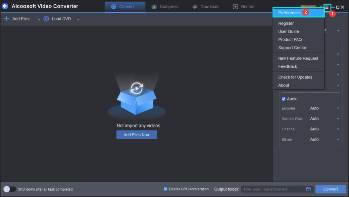Open the hamburger main menu icon
The height and width of the screenshot is (197, 349).
pos(327,7)
